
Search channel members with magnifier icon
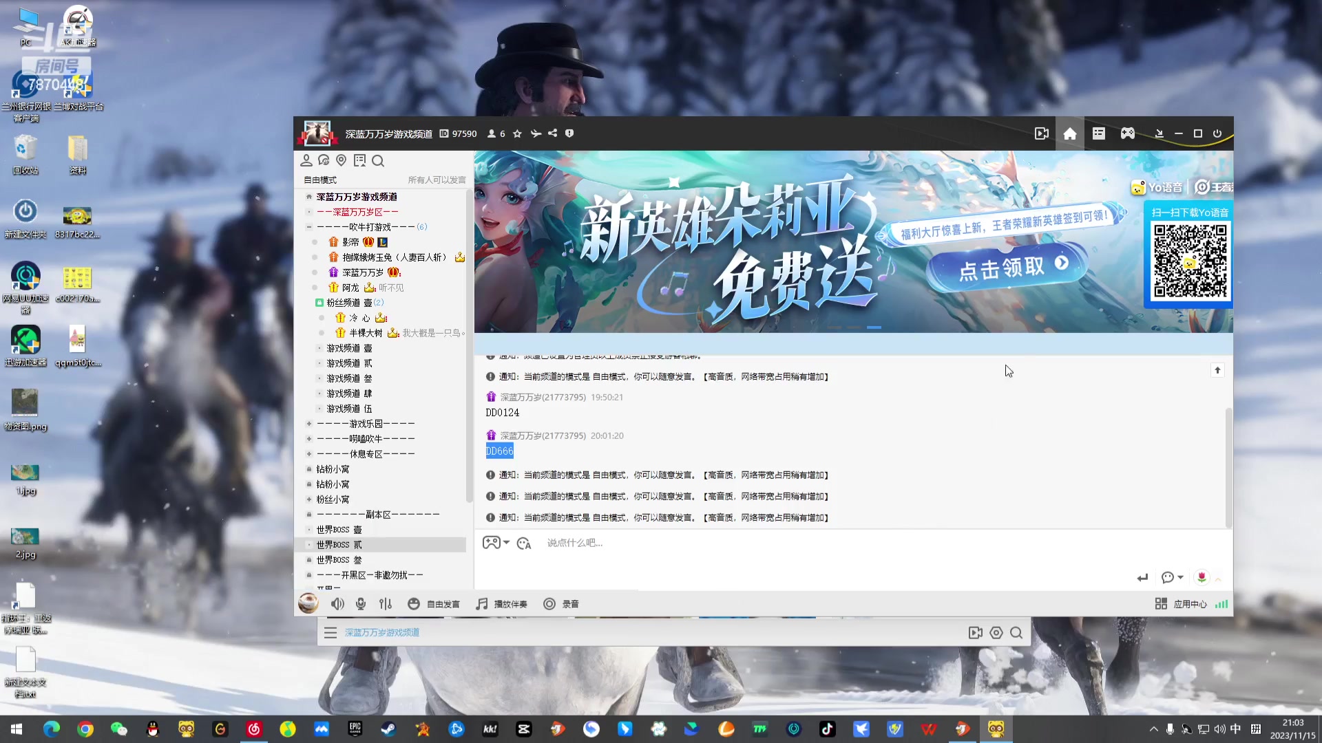378,160
